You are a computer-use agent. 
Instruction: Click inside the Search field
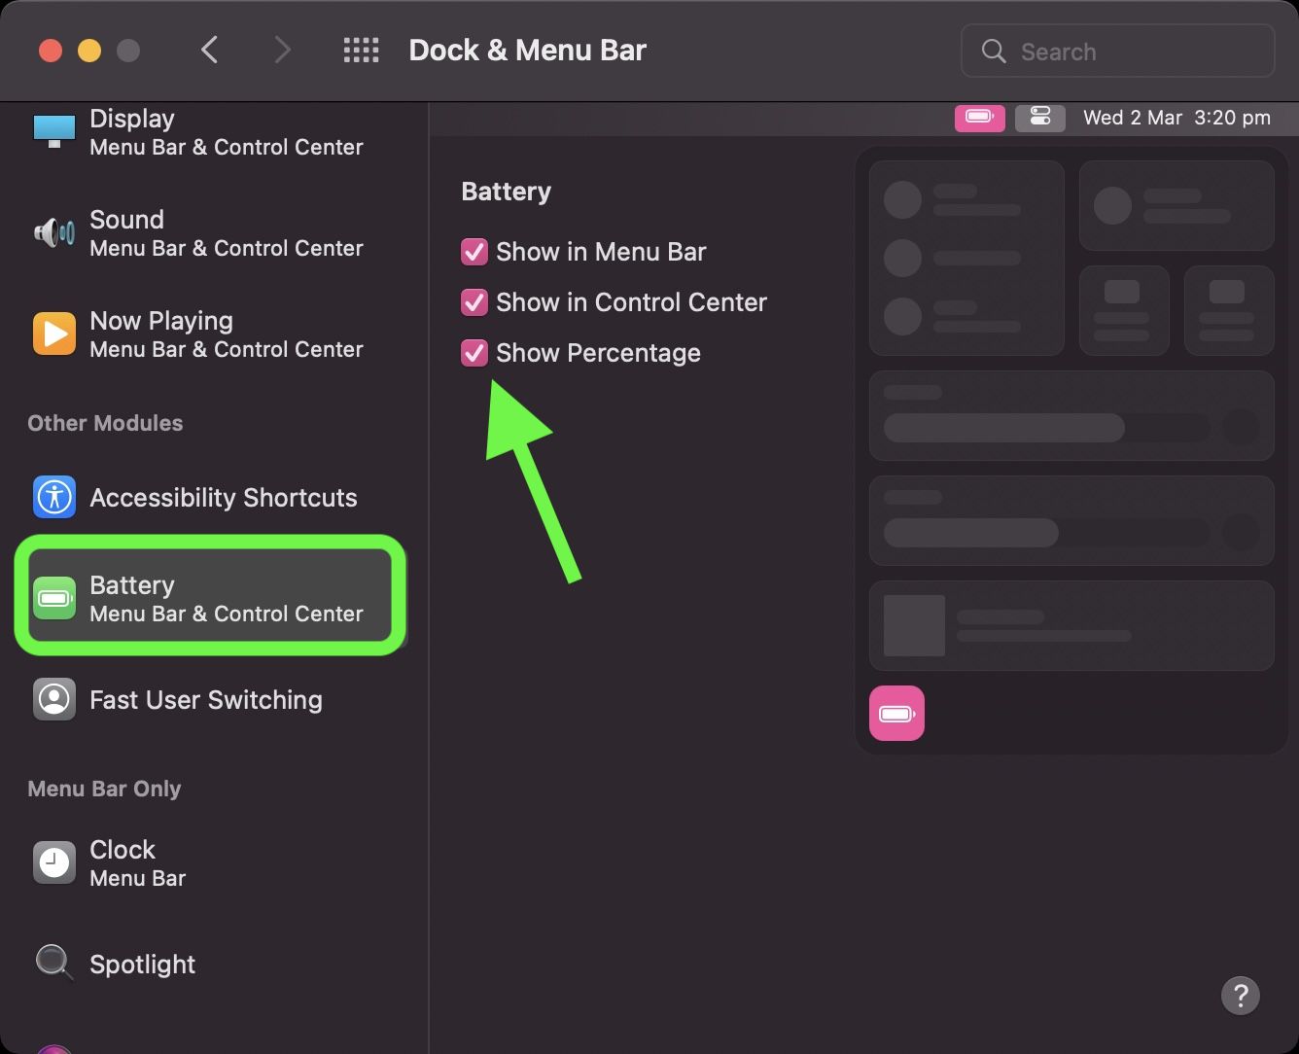(x=1116, y=51)
